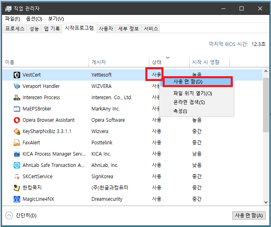Click publisher Posttelink
The height and width of the screenshot is (227, 271).
(x=102, y=143)
